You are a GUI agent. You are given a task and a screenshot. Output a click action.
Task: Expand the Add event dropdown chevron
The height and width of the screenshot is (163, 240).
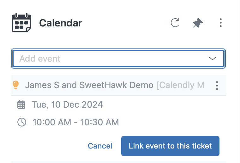pyautogui.click(x=212, y=59)
